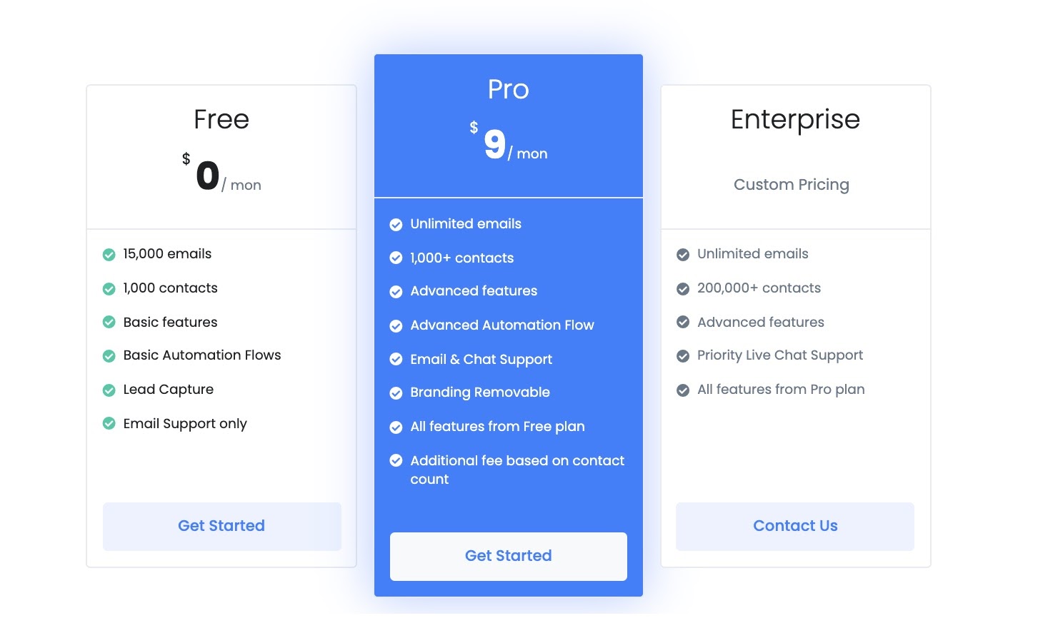Click the green check next to Lead Capture
The height and width of the screenshot is (628, 1053).
[x=109, y=390]
